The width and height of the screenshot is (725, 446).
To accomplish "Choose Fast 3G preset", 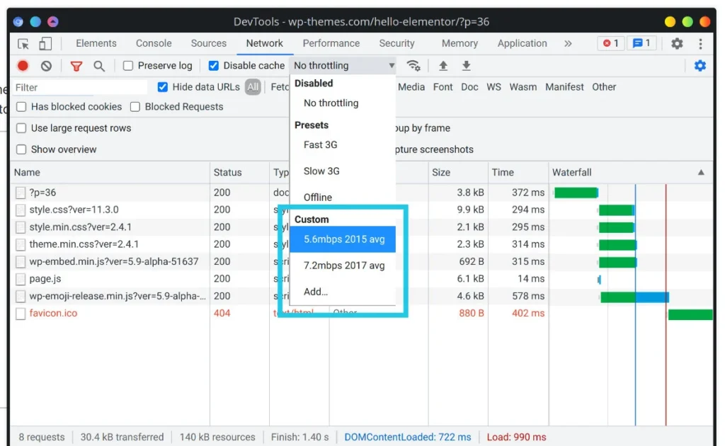I will pyautogui.click(x=343, y=144).
